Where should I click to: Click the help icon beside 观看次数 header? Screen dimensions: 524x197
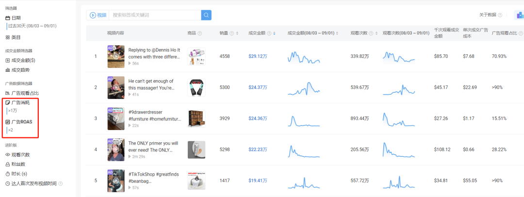click(x=372, y=33)
